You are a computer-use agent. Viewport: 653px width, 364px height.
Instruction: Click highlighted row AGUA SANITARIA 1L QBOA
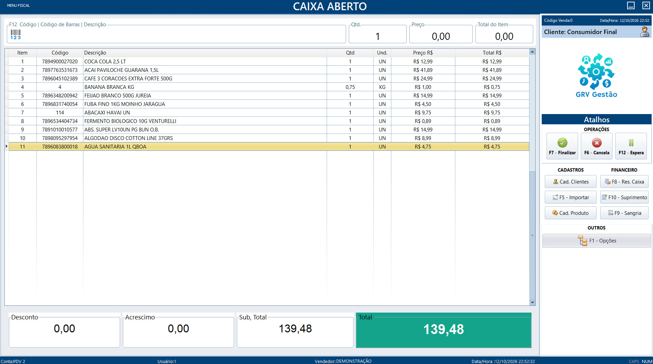[268, 147]
